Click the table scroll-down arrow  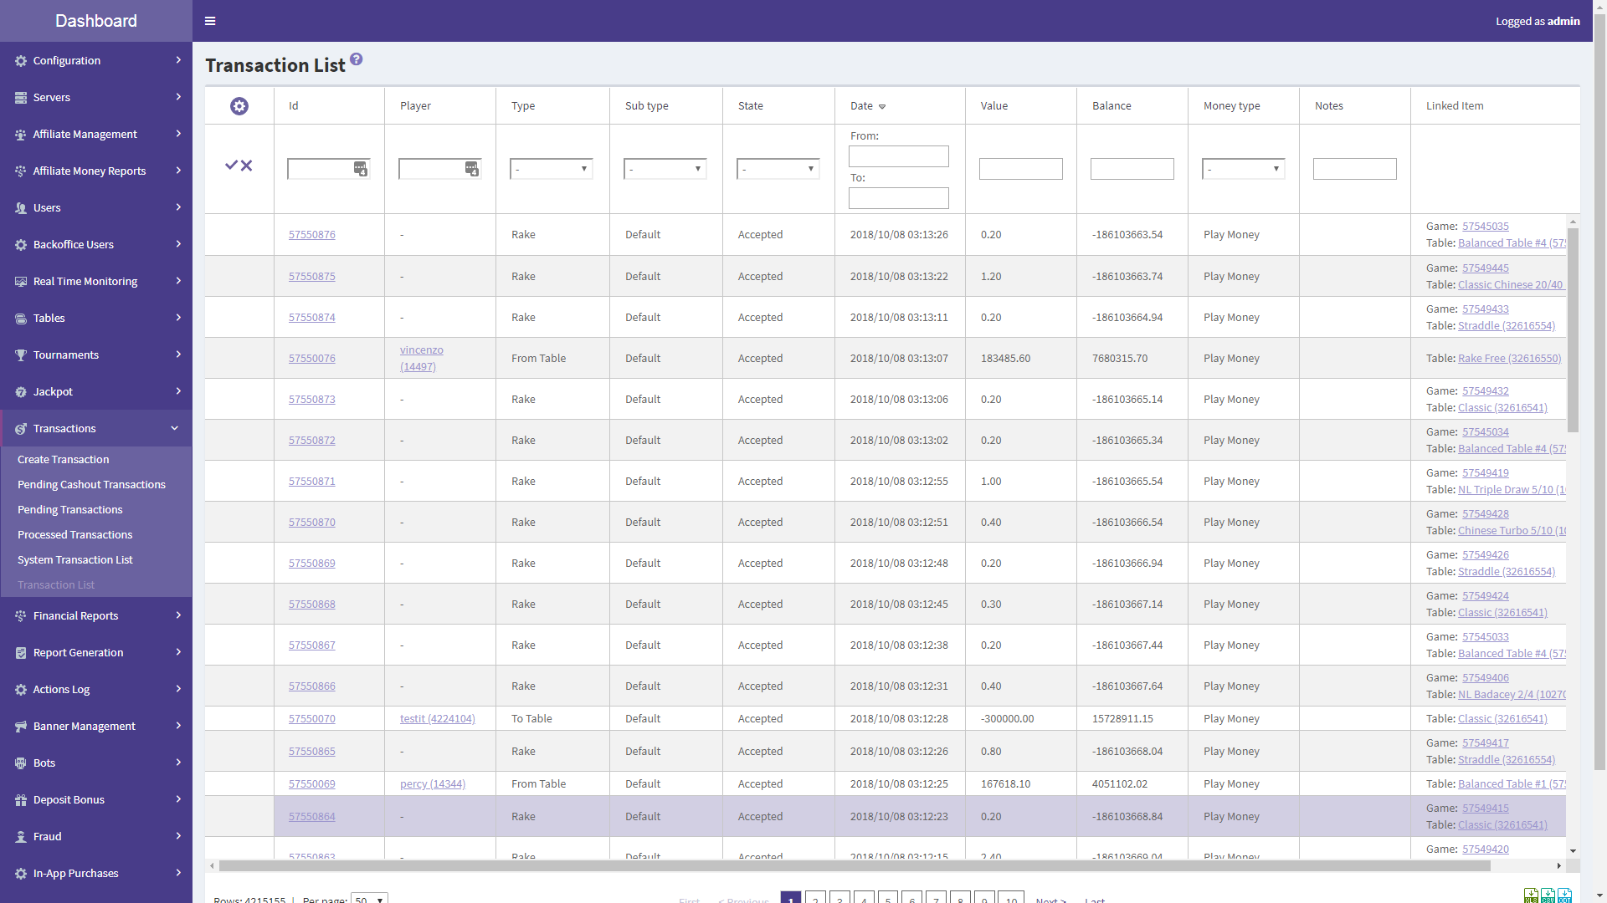(1573, 850)
